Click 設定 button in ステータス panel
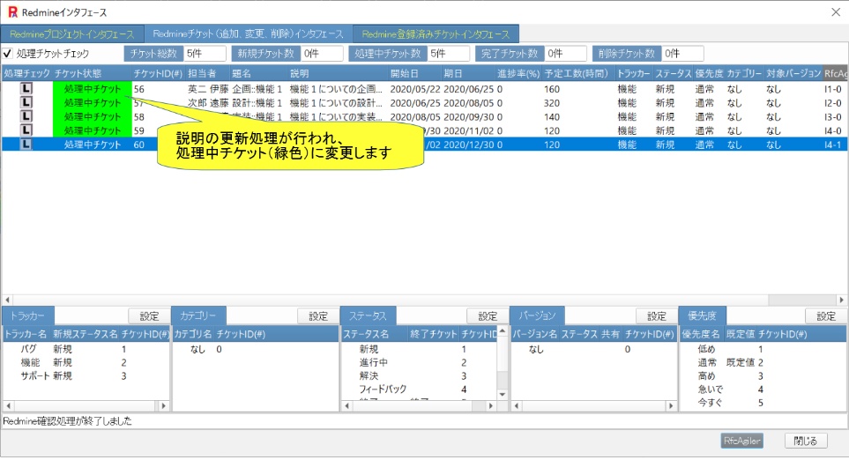 488,316
